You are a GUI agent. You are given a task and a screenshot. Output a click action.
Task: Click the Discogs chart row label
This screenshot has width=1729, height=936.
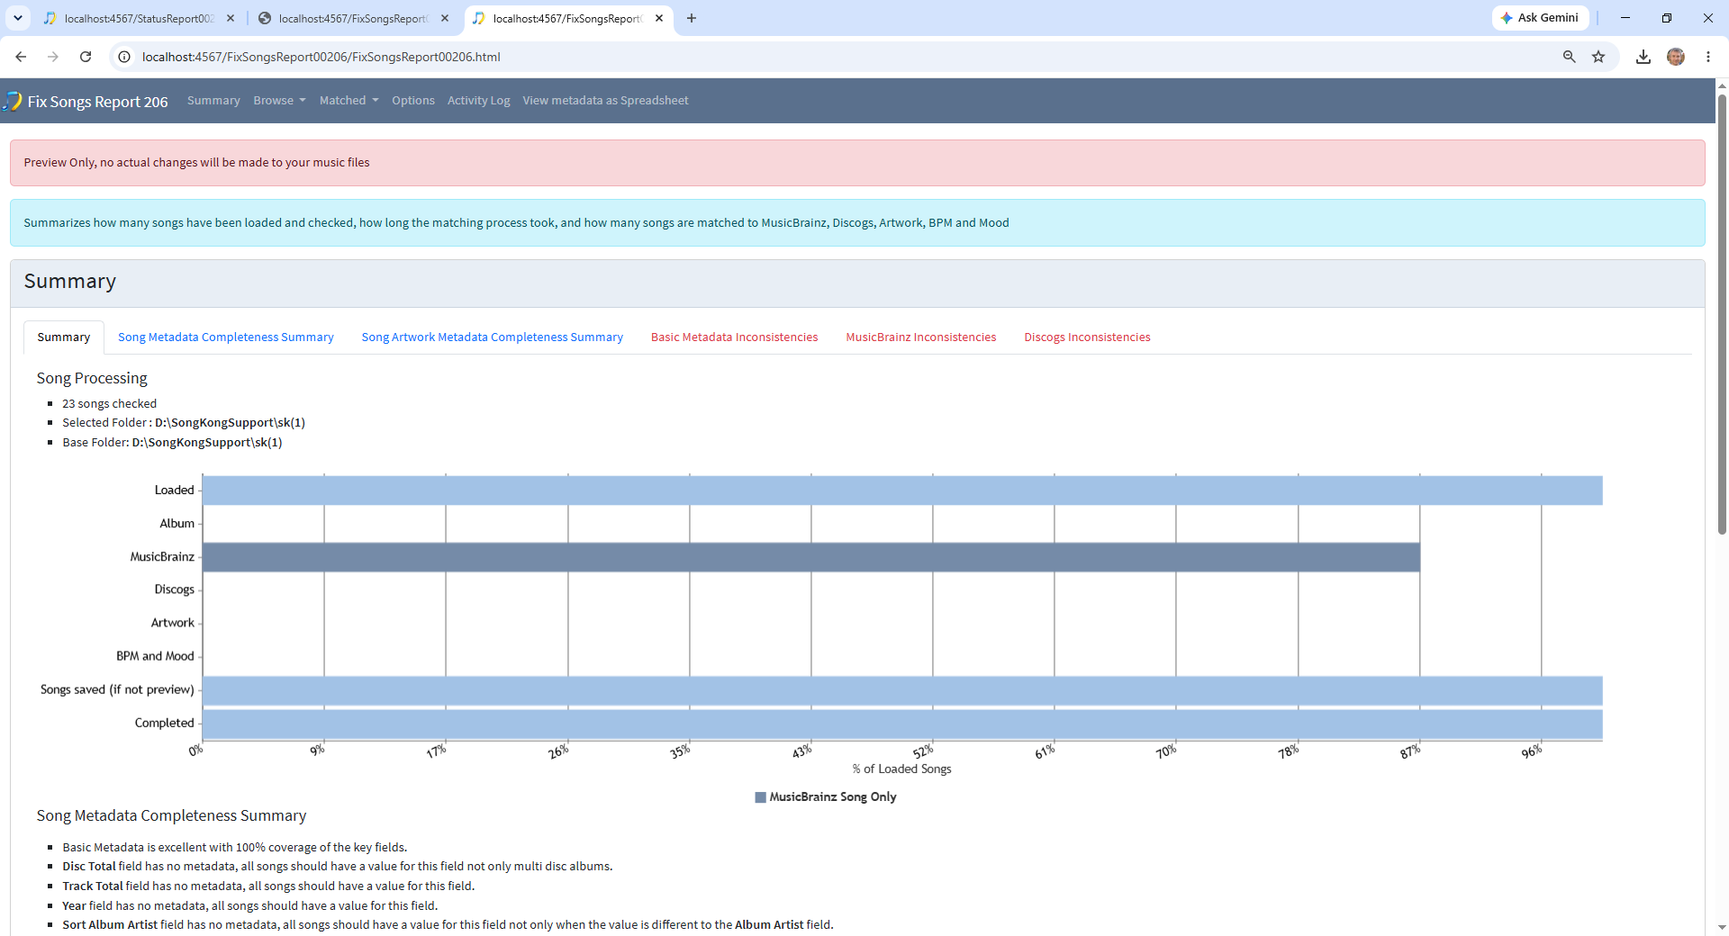coord(175,590)
